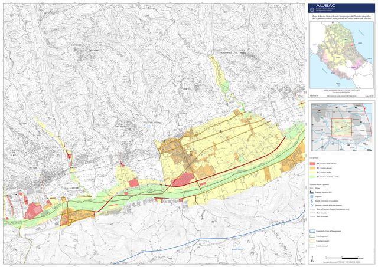Click the map sheet subtitle under the overview map
The width and height of the screenshot is (378, 267).
tap(342, 90)
